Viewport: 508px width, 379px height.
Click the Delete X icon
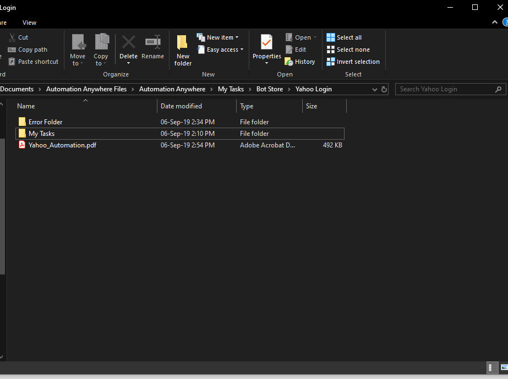pyautogui.click(x=128, y=42)
